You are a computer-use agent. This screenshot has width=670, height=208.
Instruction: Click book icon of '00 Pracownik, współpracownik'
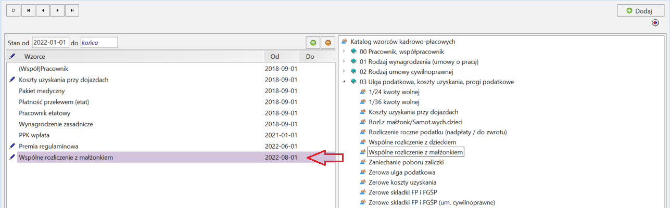click(354, 51)
